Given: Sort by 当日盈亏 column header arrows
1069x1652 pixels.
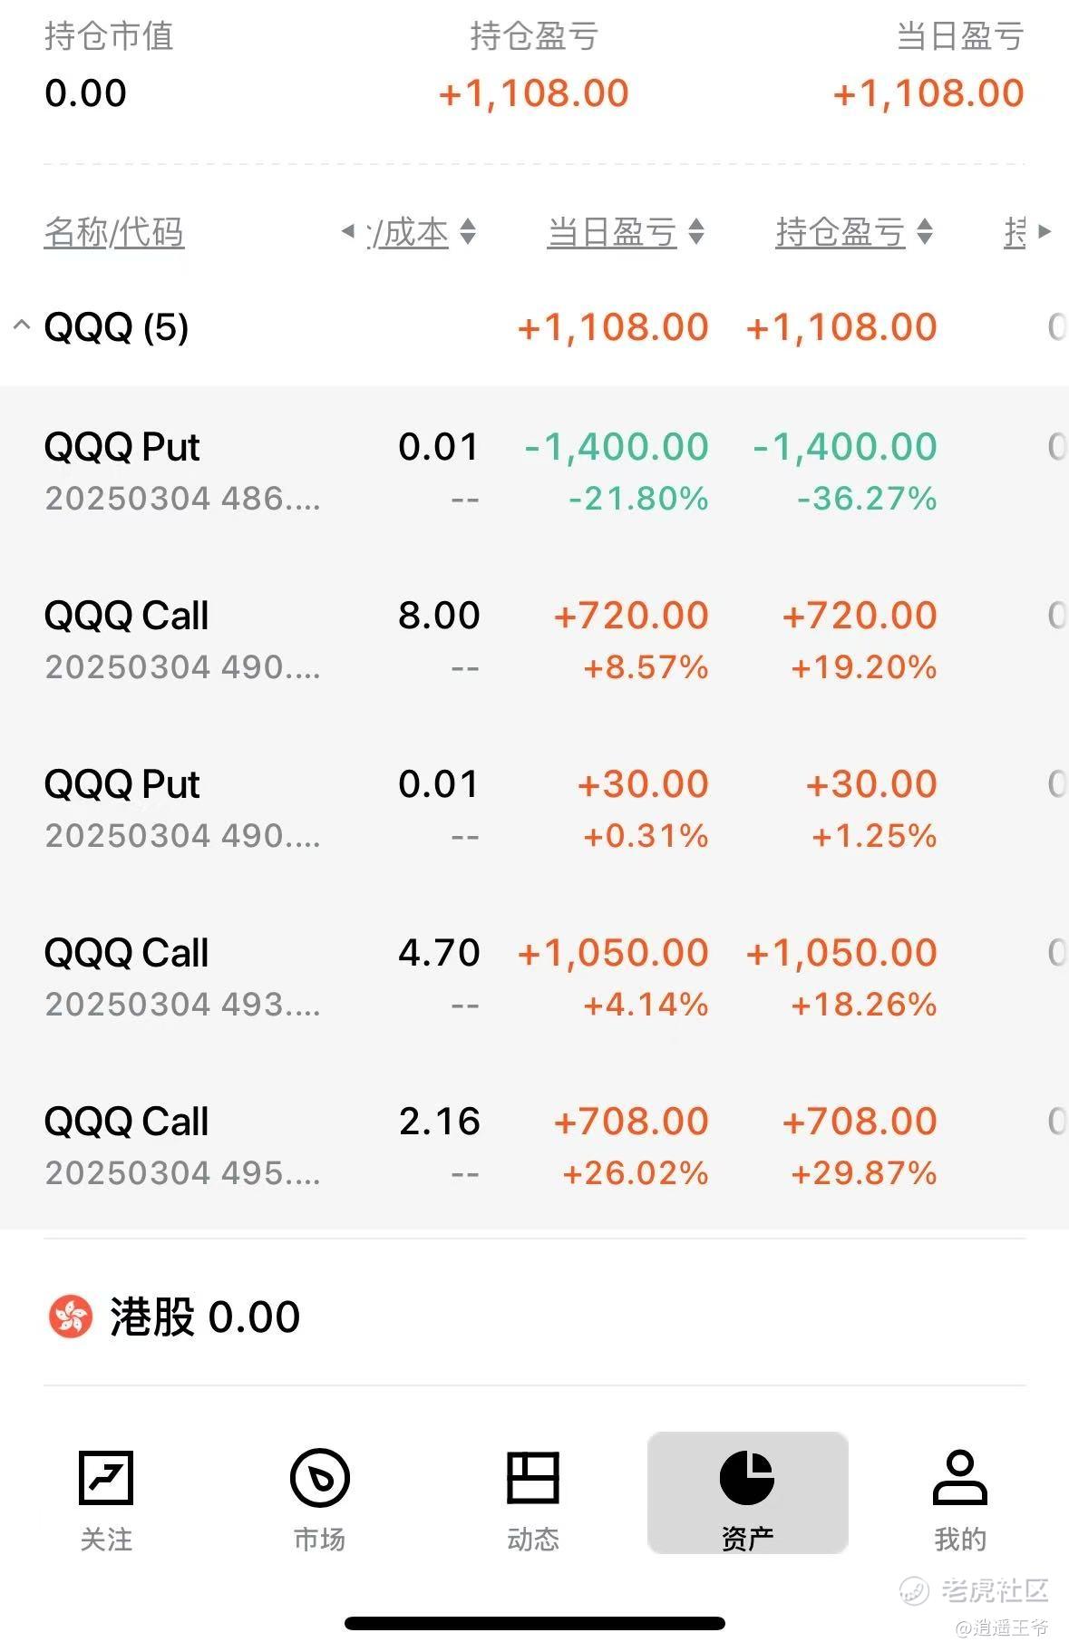Looking at the screenshot, I should 696,232.
